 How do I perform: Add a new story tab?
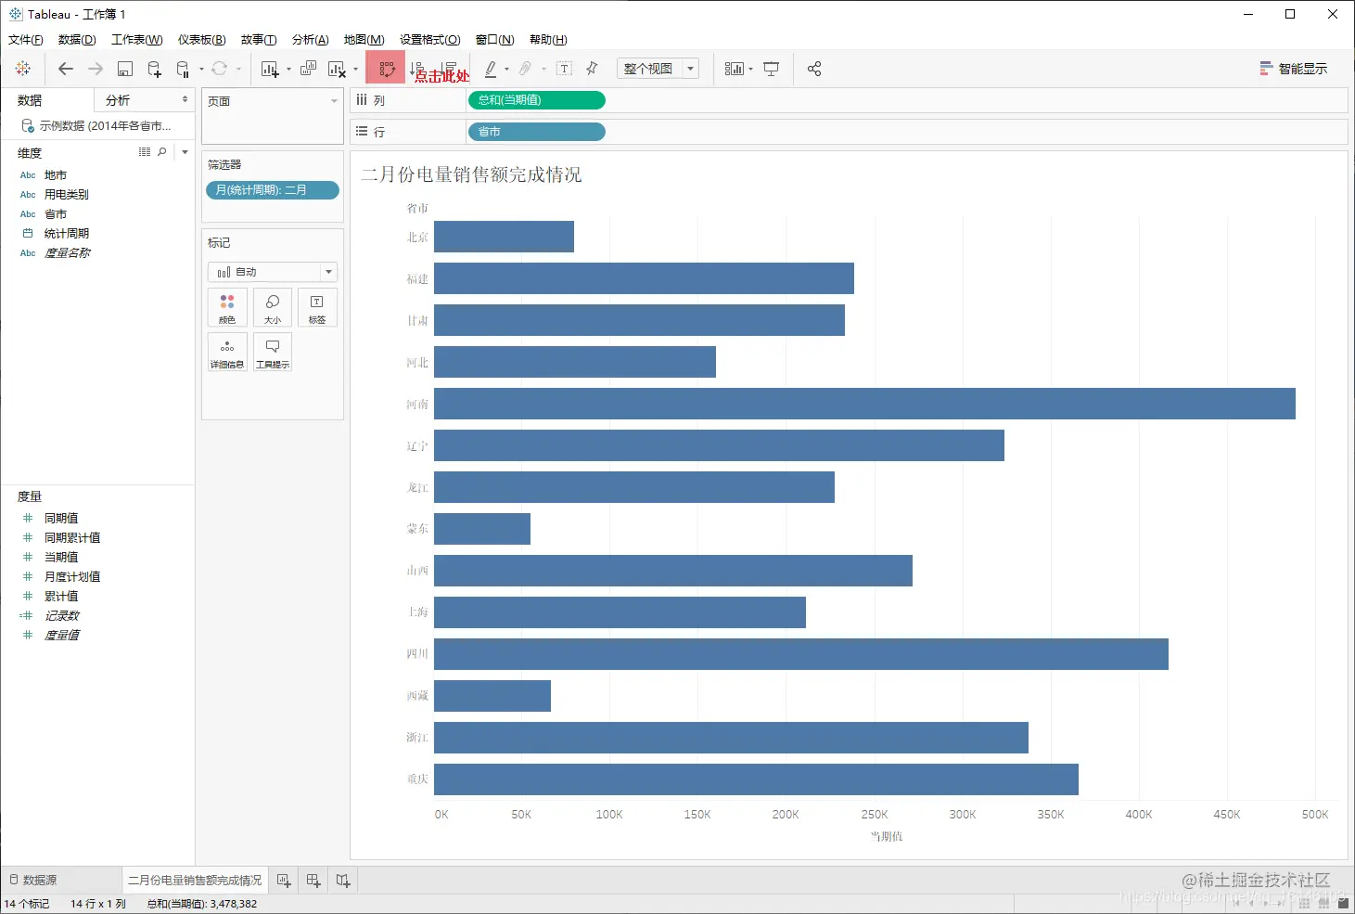tap(343, 881)
